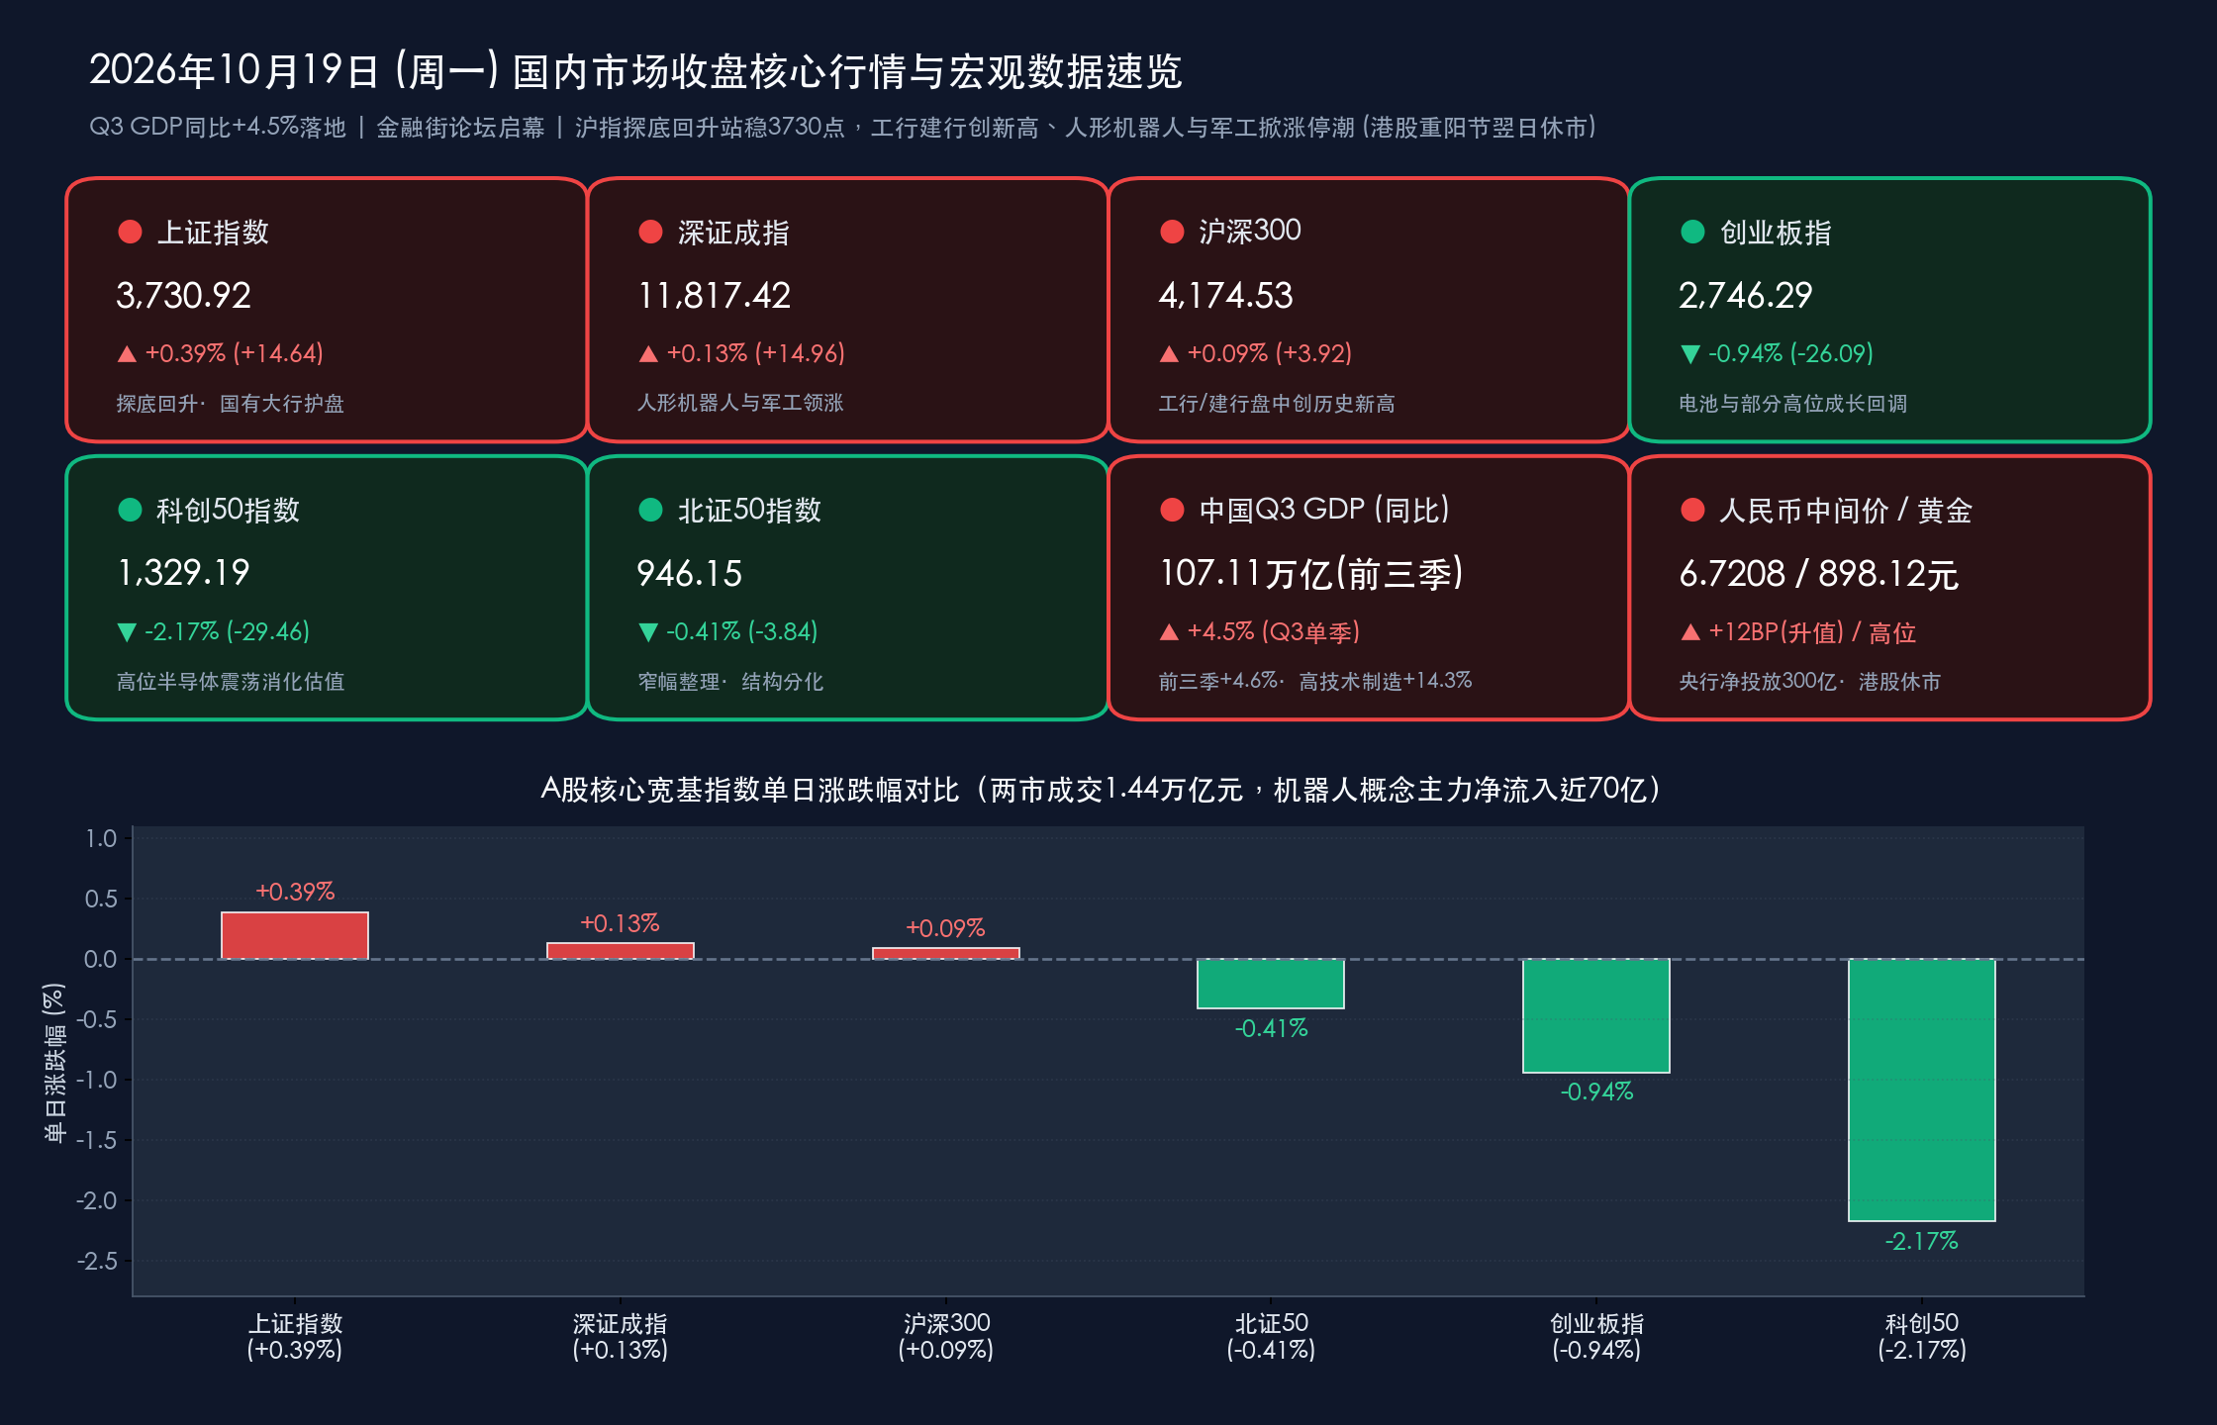The height and width of the screenshot is (1425, 2217).
Task: Click the 2,746.29 index value
Action: [1746, 295]
